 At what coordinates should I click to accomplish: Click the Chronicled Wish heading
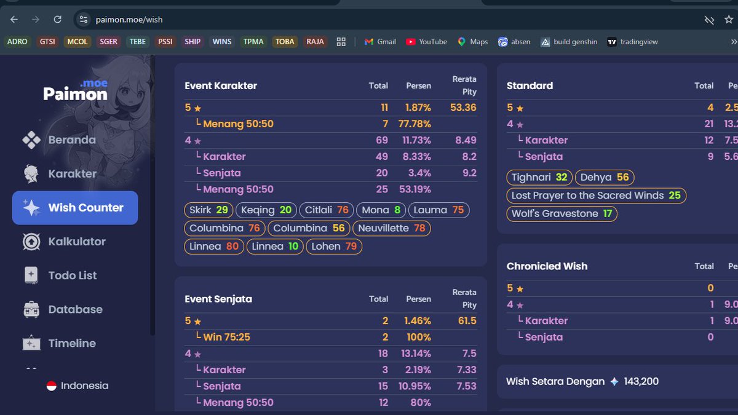(x=547, y=266)
